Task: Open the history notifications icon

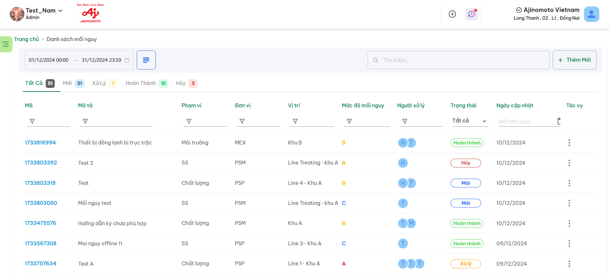Action: pyautogui.click(x=472, y=14)
